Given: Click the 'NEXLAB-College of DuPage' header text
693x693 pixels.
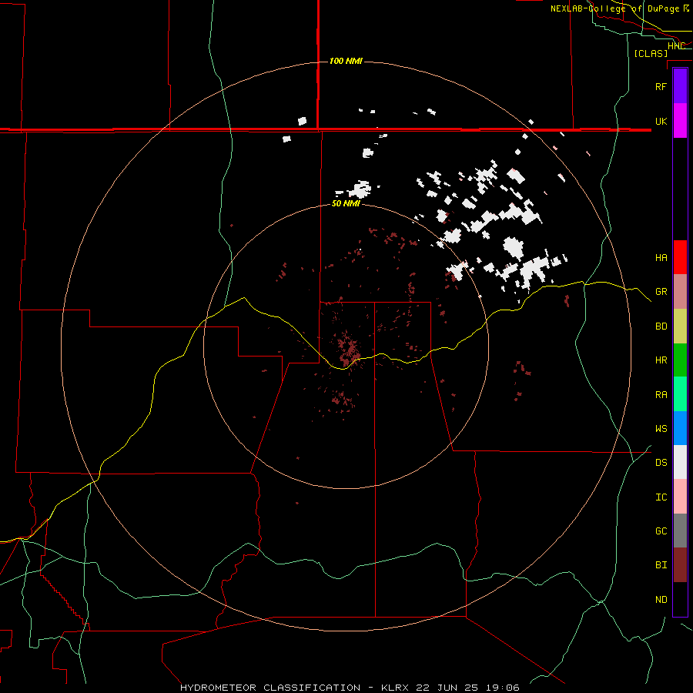Looking at the screenshot, I should click(x=614, y=8).
